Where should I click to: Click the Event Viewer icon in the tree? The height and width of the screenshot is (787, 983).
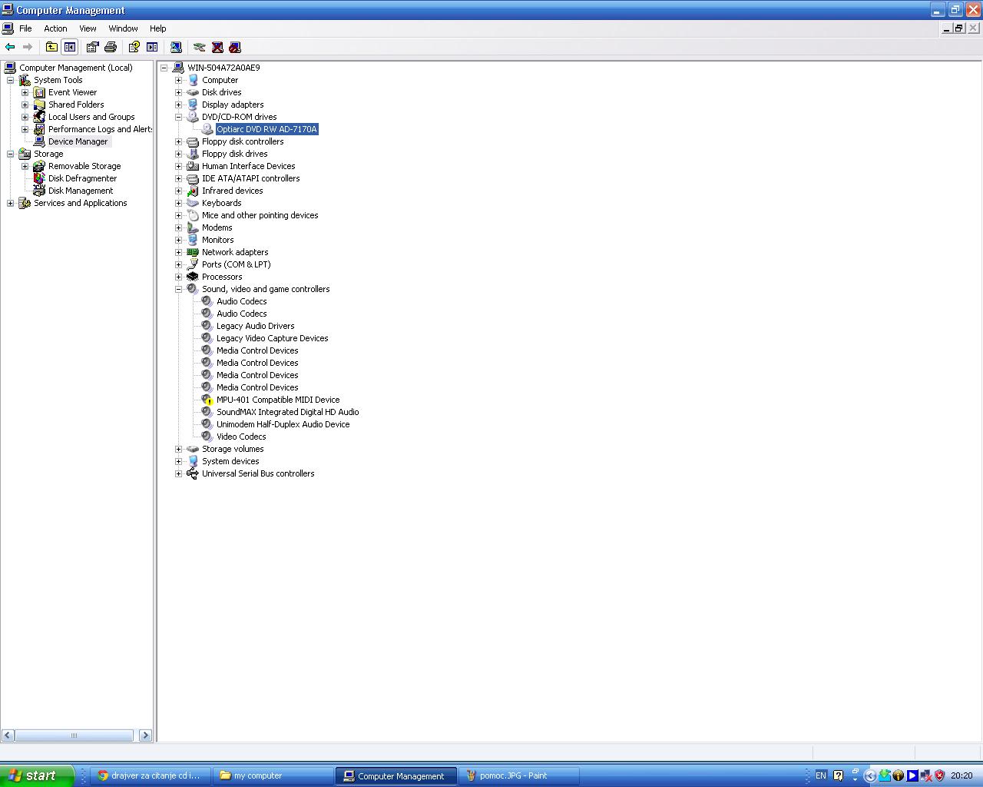pyautogui.click(x=39, y=92)
